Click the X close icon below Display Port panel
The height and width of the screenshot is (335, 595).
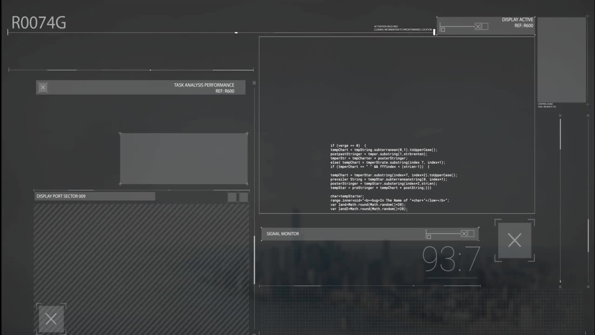tap(51, 319)
